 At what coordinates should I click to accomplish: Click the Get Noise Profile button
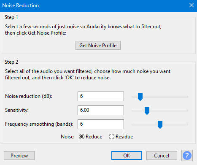(x=98, y=46)
